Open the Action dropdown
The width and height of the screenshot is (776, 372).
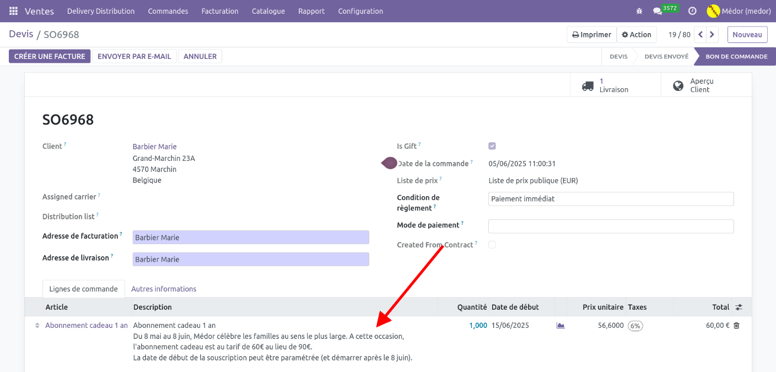pos(637,35)
